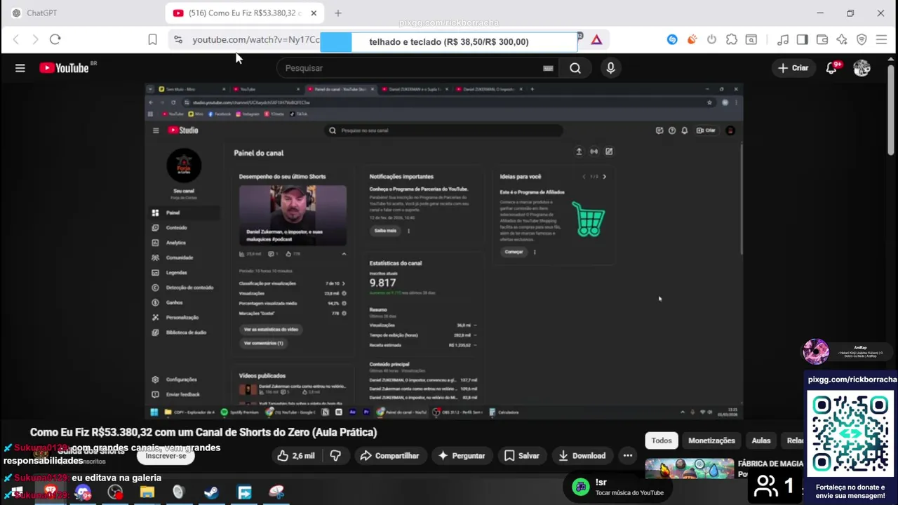Image resolution: width=898 pixels, height=505 pixels.
Task: Open the Shazam extension
Action: click(x=672, y=40)
